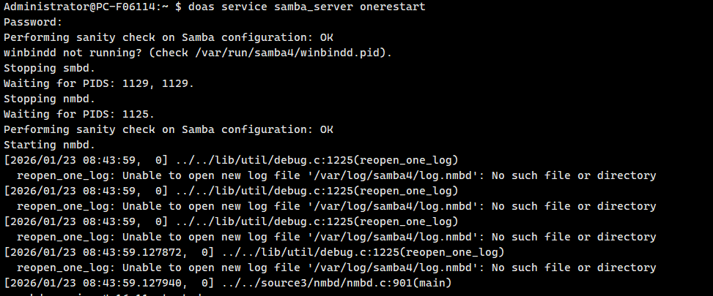
Task: Click the Waiting for PIDS: 1129, 1129 line
Action: pos(99,83)
